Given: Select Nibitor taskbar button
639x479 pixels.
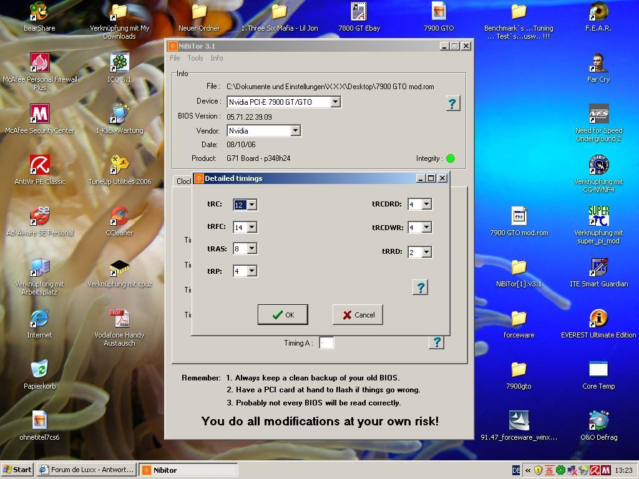Looking at the screenshot, I should point(188,470).
